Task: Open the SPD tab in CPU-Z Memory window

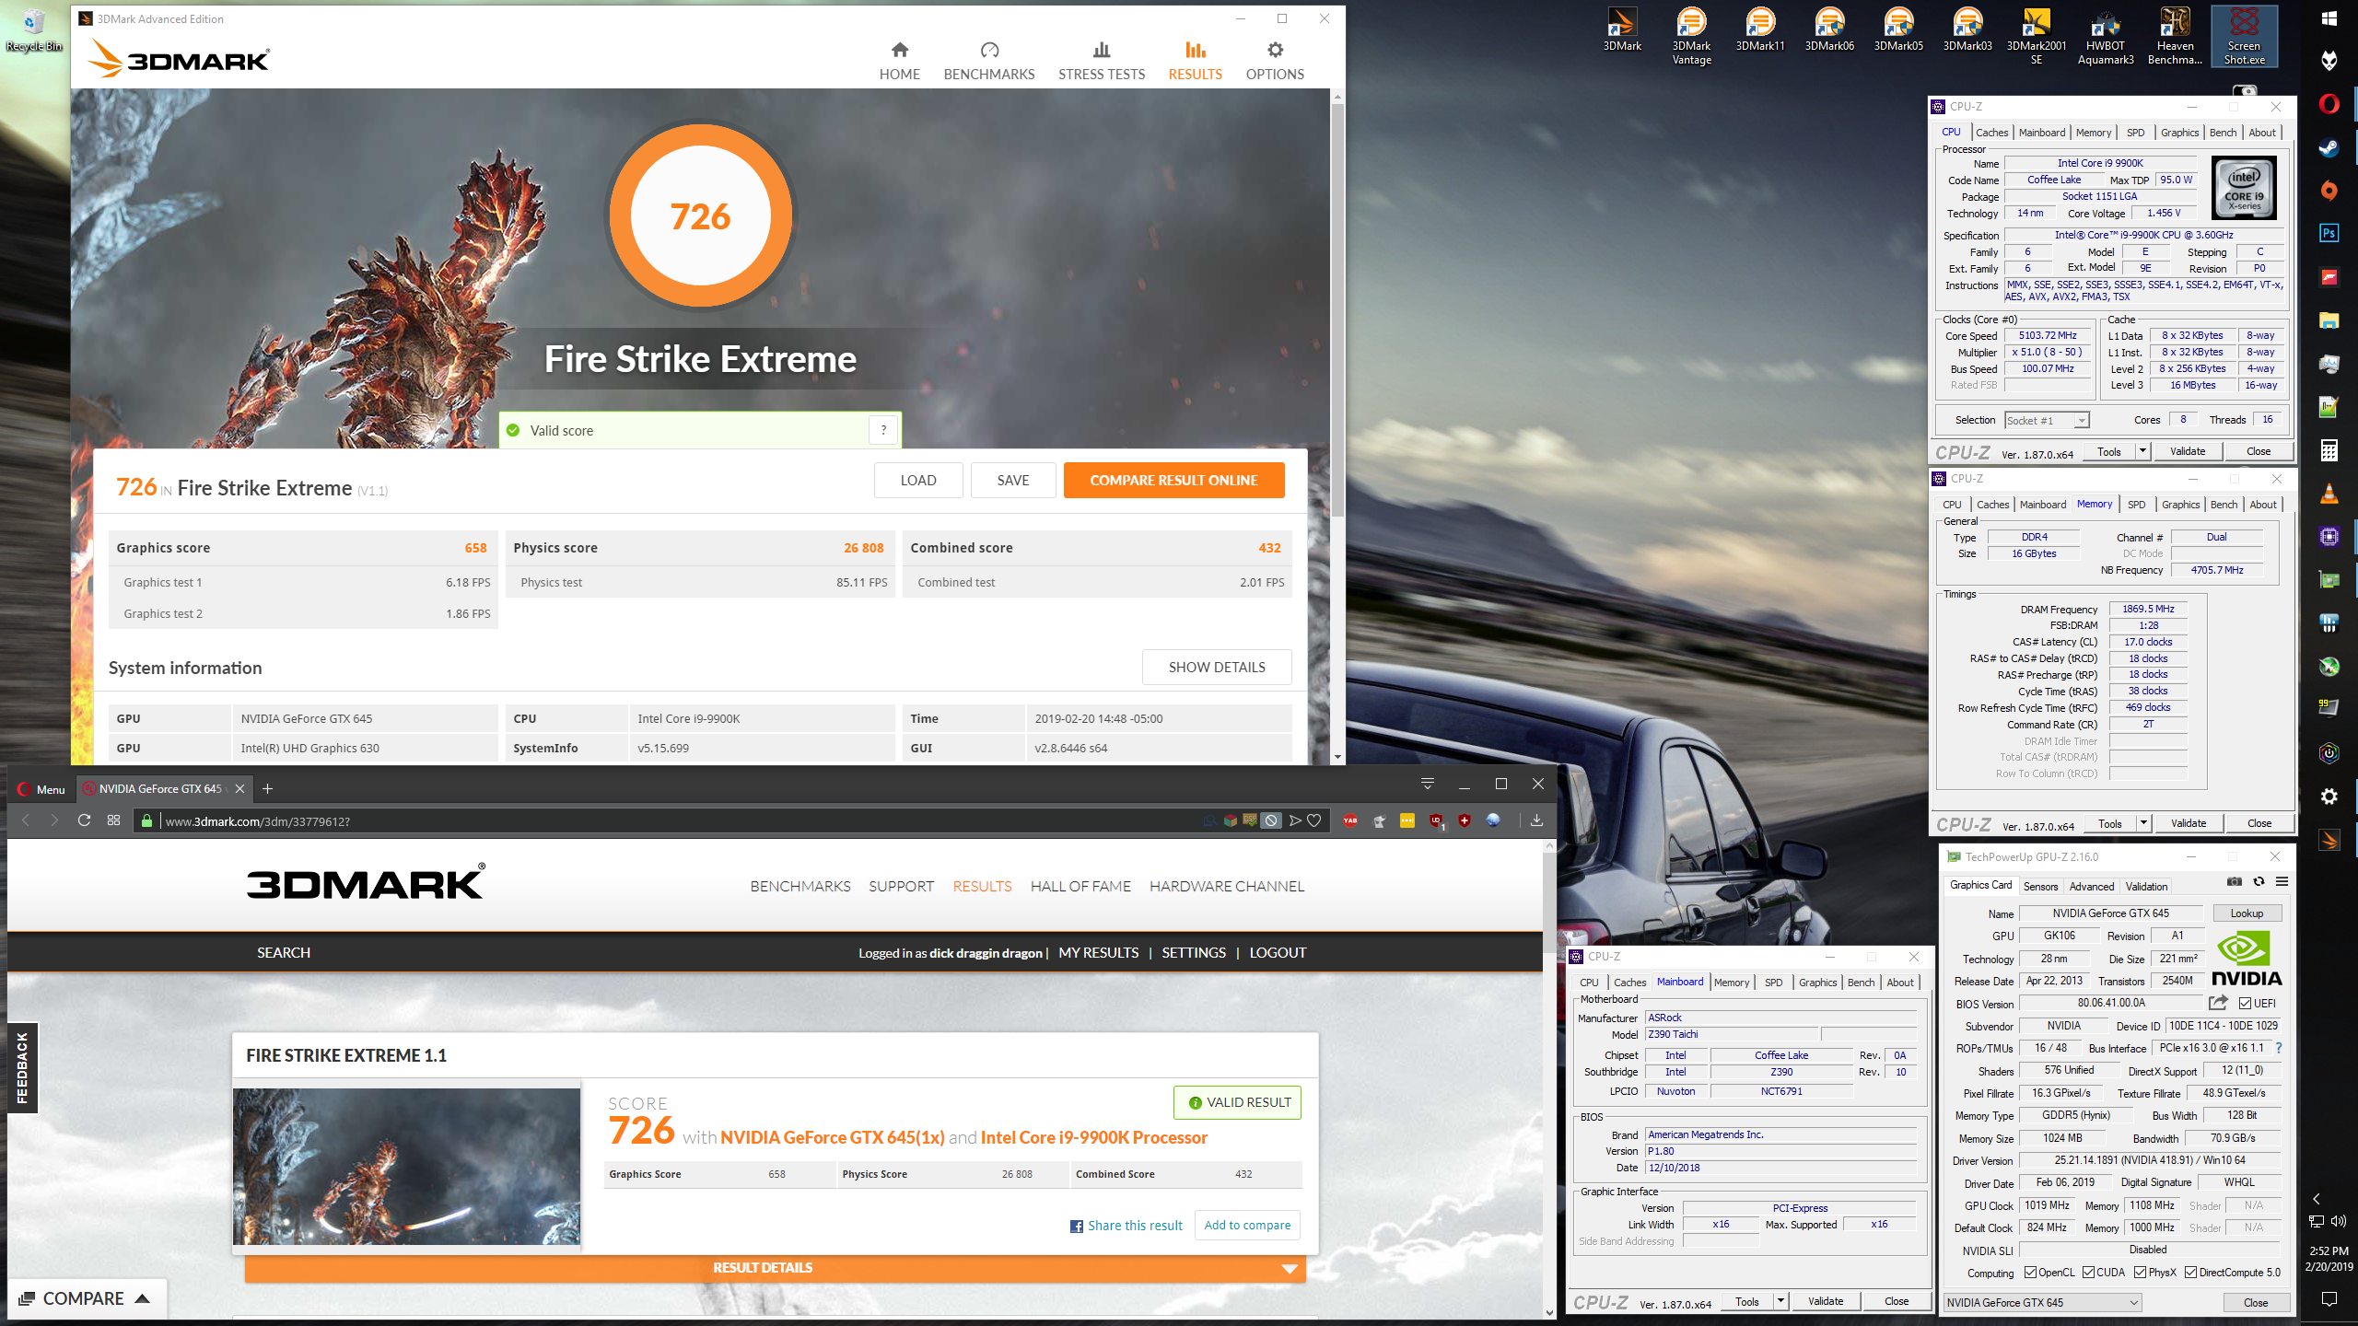Action: pyautogui.click(x=2136, y=505)
